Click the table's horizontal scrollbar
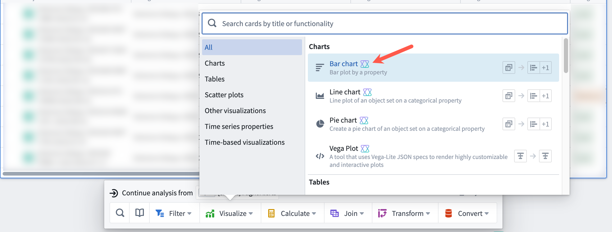The height and width of the screenshot is (232, 612). click(101, 174)
